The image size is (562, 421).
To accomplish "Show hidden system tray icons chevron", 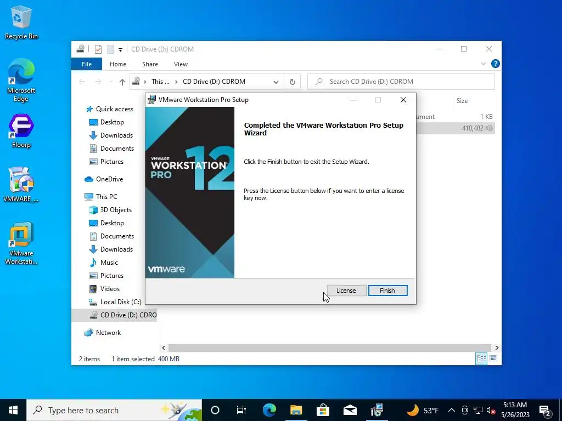I will (452, 410).
